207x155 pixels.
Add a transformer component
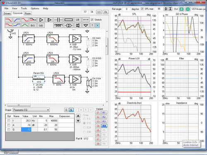[68, 25]
